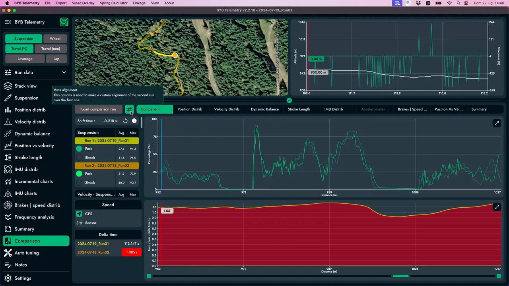Collapse the sidebar via hamburger icon
The width and height of the screenshot is (509, 286).
pyautogui.click(x=8, y=22)
